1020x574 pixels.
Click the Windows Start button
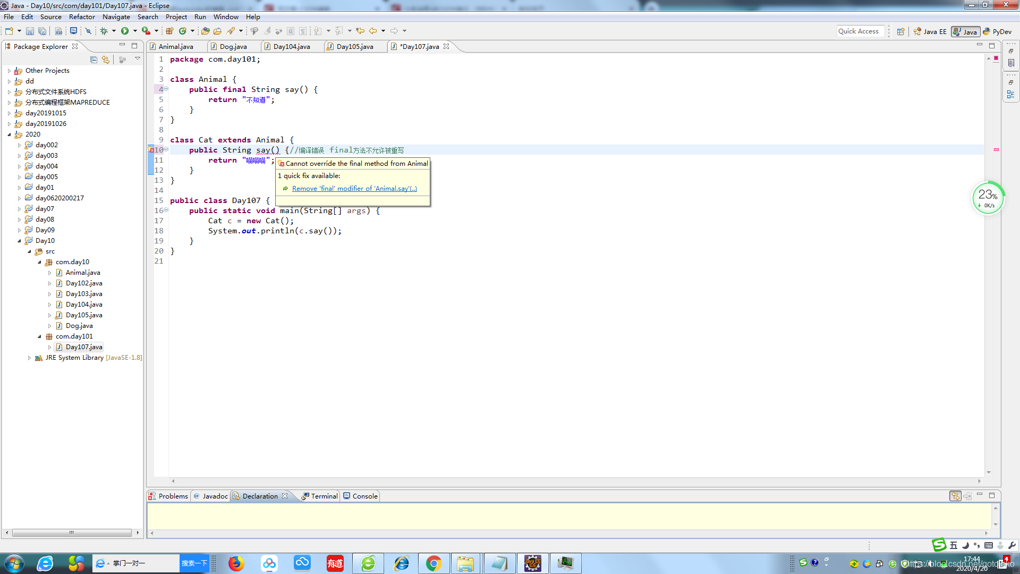pos(14,563)
